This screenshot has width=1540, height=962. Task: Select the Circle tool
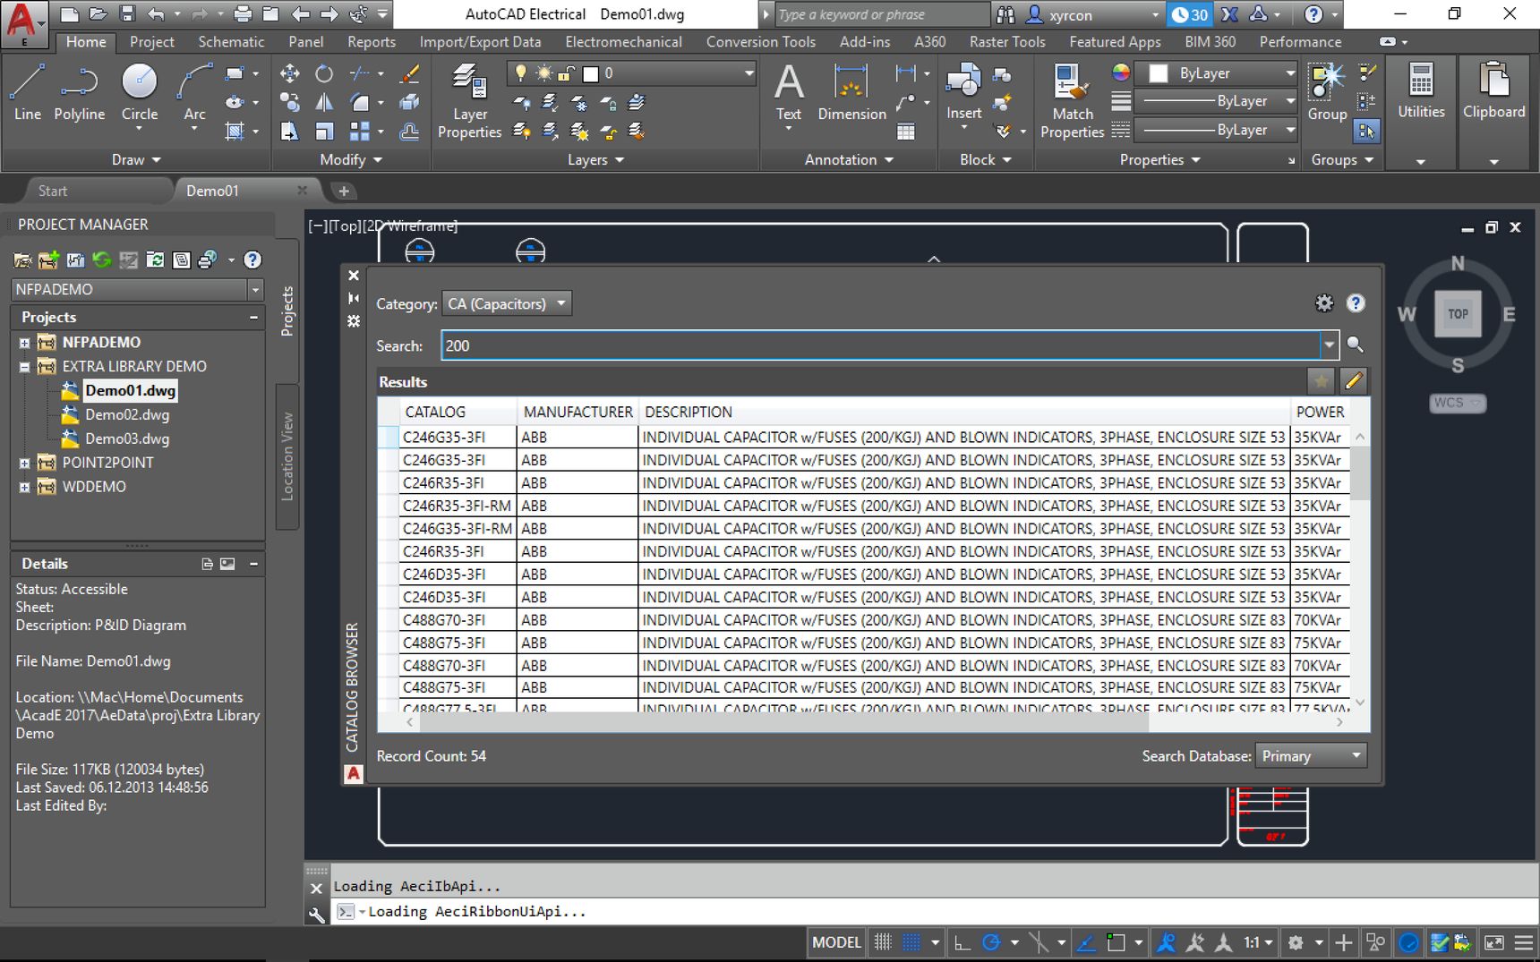[139, 93]
